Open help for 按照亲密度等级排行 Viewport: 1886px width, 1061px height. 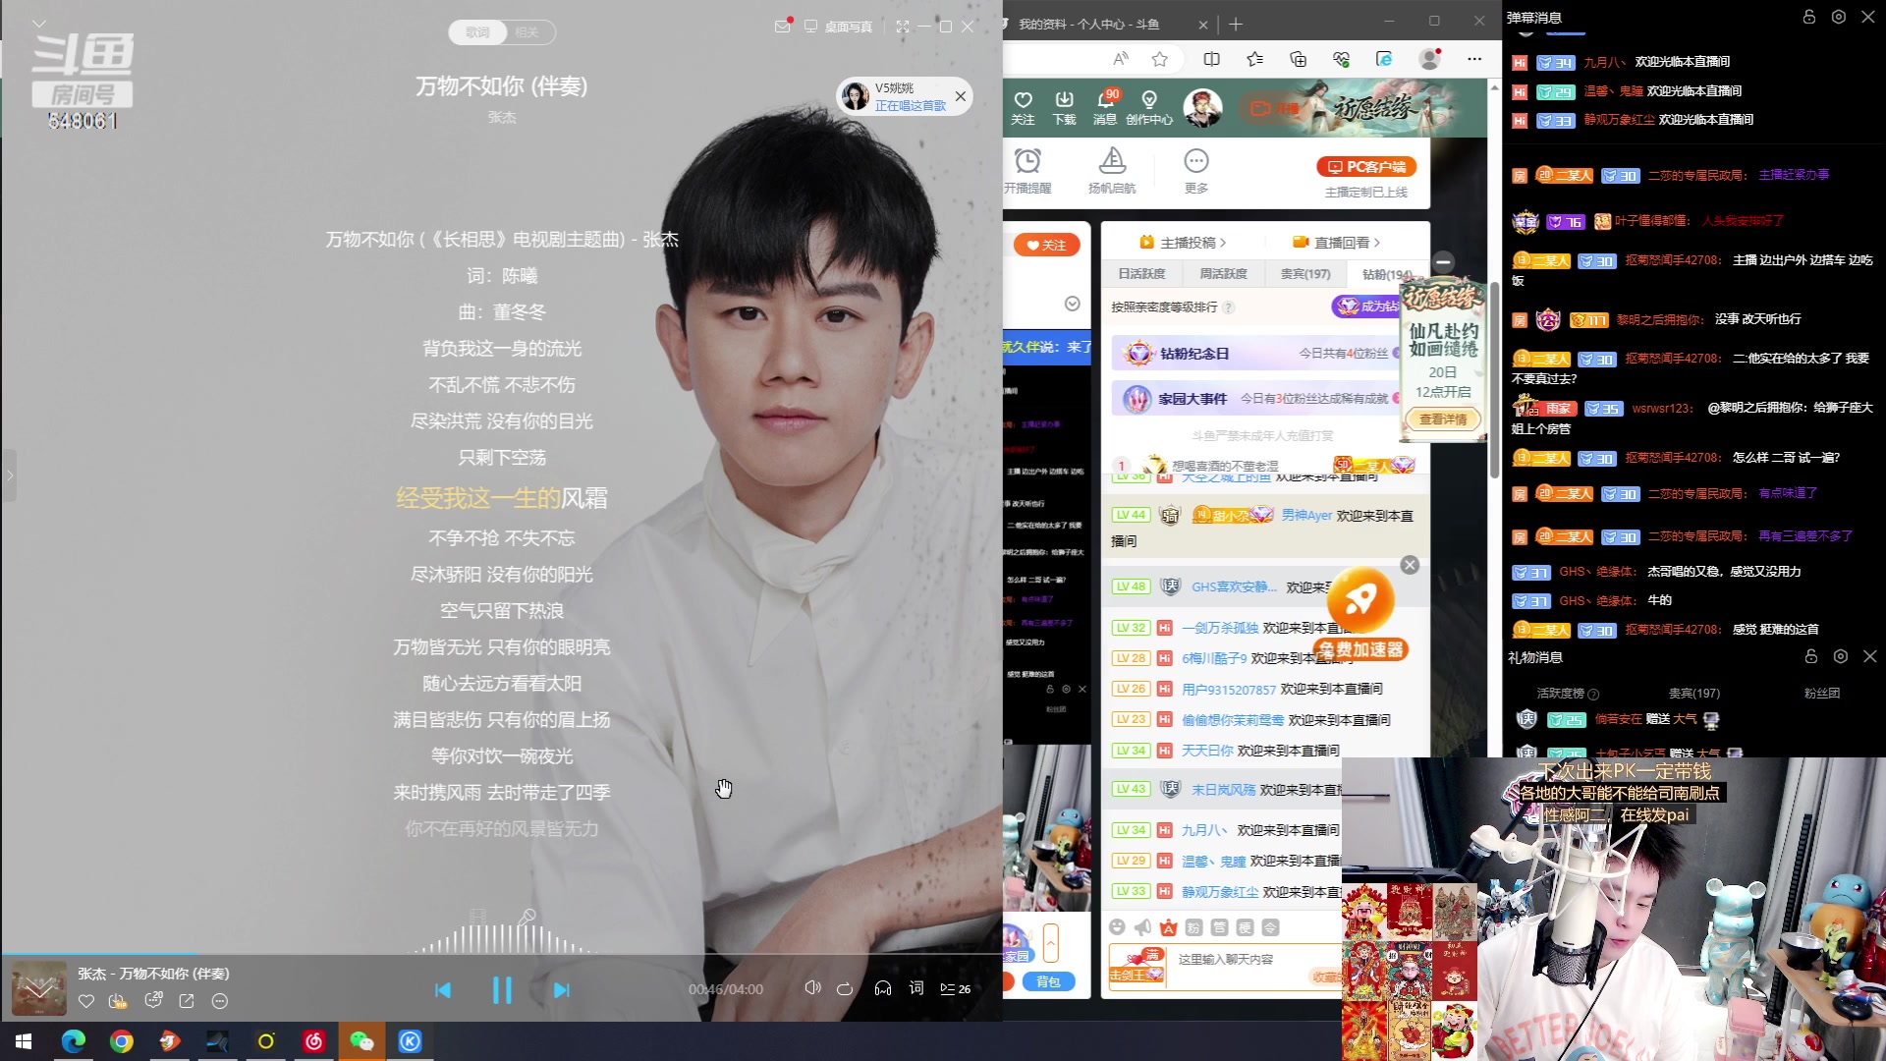click(1229, 307)
